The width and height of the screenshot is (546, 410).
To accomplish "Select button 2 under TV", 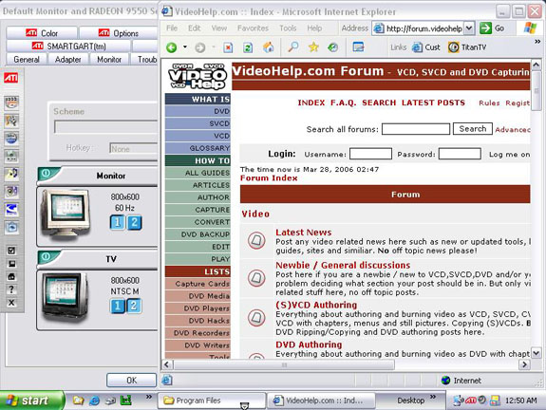I will tap(134, 306).
